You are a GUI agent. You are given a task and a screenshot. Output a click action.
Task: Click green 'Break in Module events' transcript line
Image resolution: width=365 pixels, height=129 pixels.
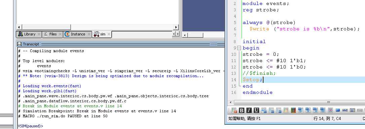click(70, 106)
